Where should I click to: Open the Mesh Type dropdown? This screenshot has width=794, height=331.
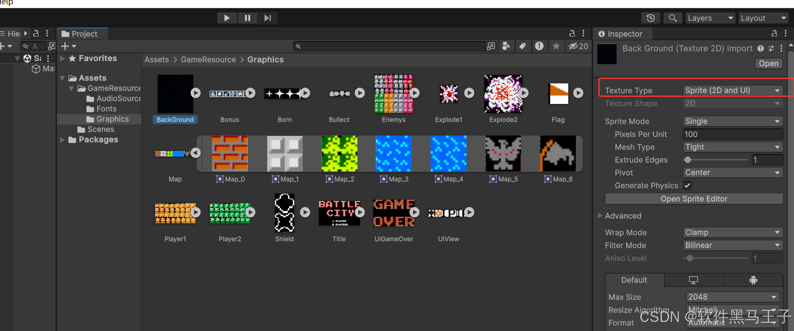733,147
